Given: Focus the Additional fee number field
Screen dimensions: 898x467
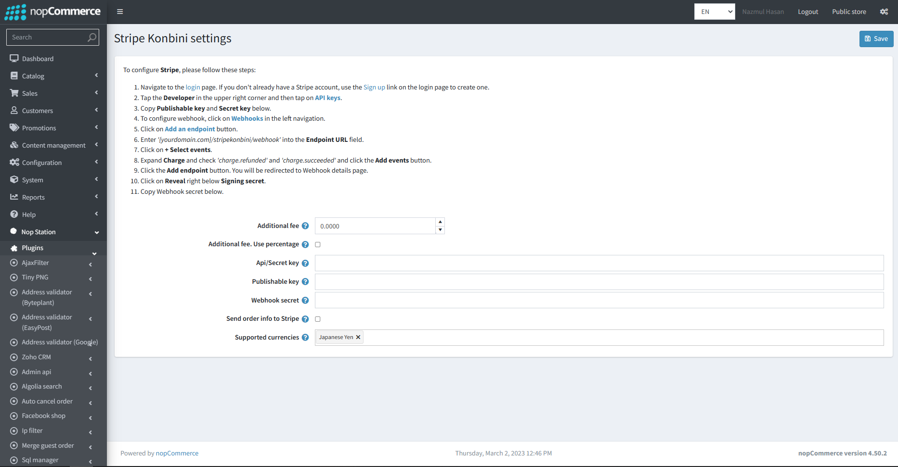Looking at the screenshot, I should coord(375,226).
